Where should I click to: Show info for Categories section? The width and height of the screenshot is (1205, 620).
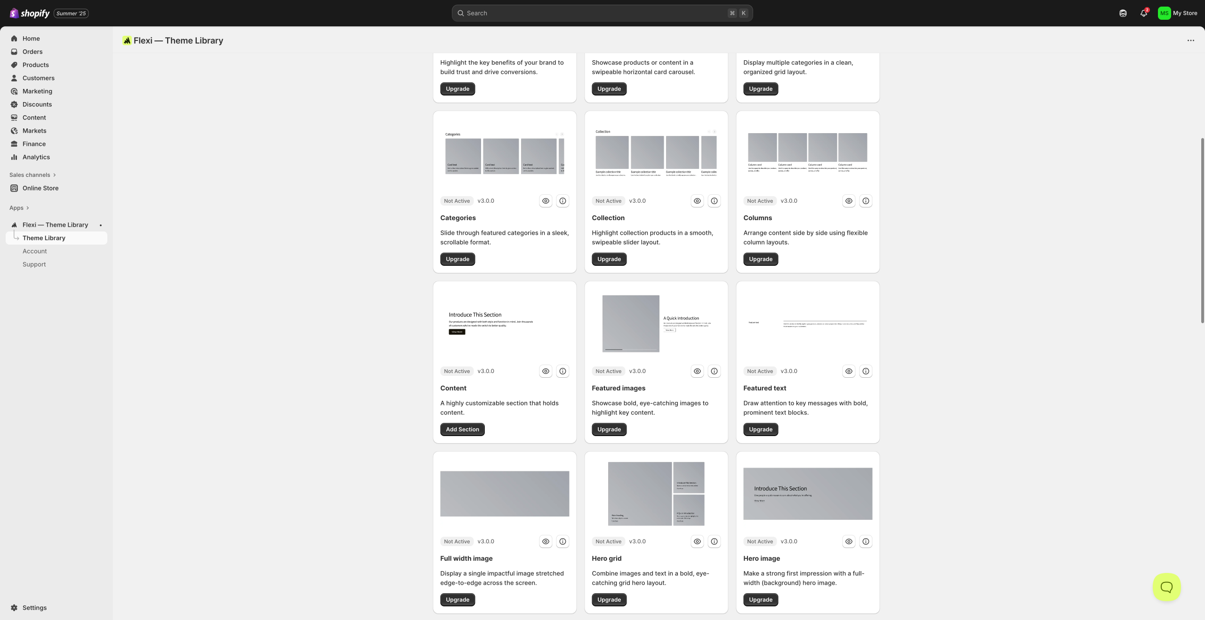tap(562, 201)
